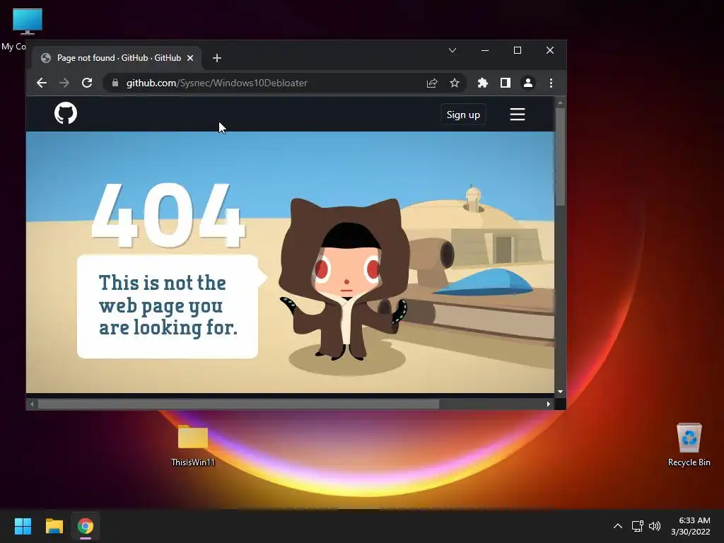Click the Sign up button
This screenshot has height=543, width=724.
(x=463, y=115)
